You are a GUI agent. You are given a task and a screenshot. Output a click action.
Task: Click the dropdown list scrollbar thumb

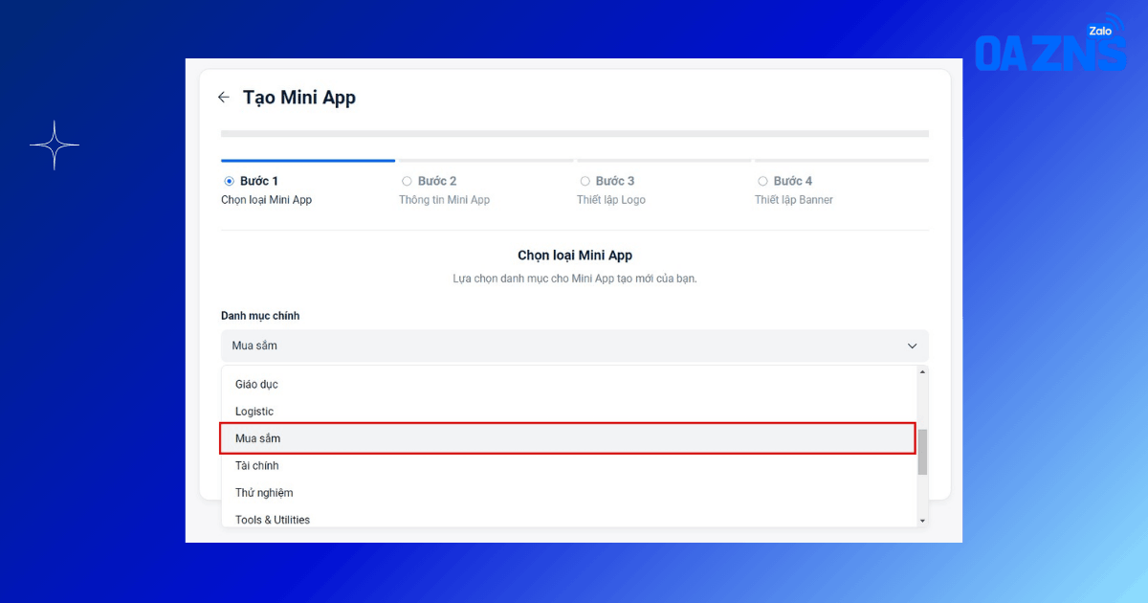point(922,452)
